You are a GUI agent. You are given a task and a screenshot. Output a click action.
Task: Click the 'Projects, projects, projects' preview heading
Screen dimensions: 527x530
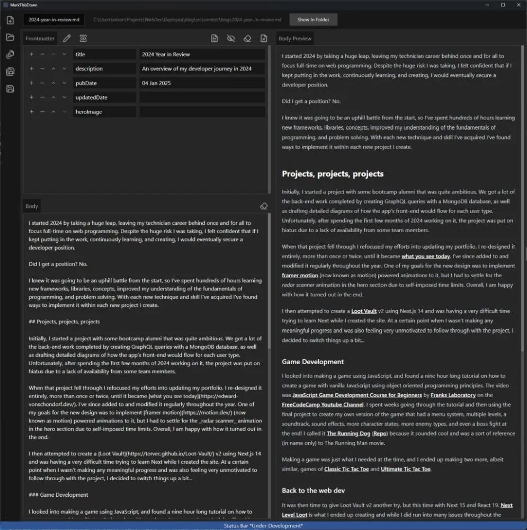333,174
